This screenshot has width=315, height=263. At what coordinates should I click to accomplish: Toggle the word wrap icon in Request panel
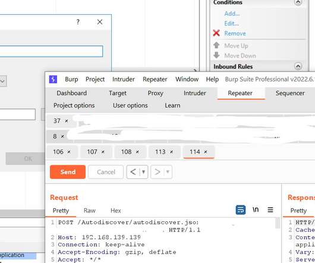(x=241, y=209)
